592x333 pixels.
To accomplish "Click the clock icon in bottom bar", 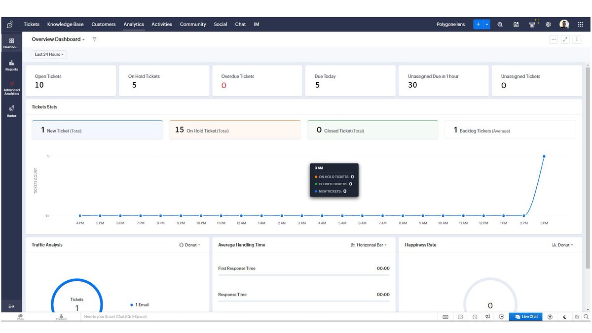I will (475, 317).
